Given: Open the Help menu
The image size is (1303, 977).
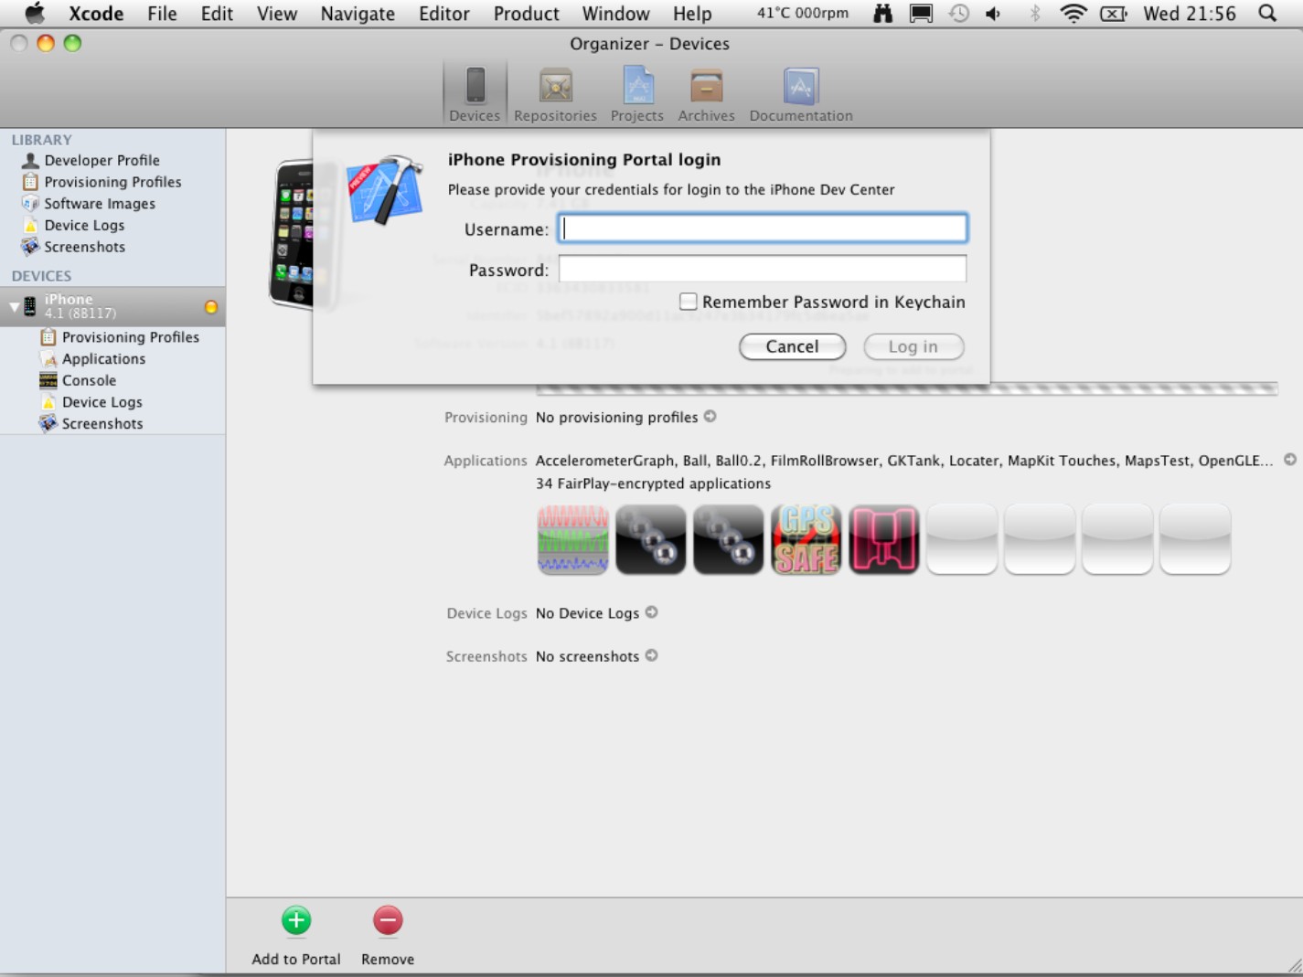Looking at the screenshot, I should (692, 14).
